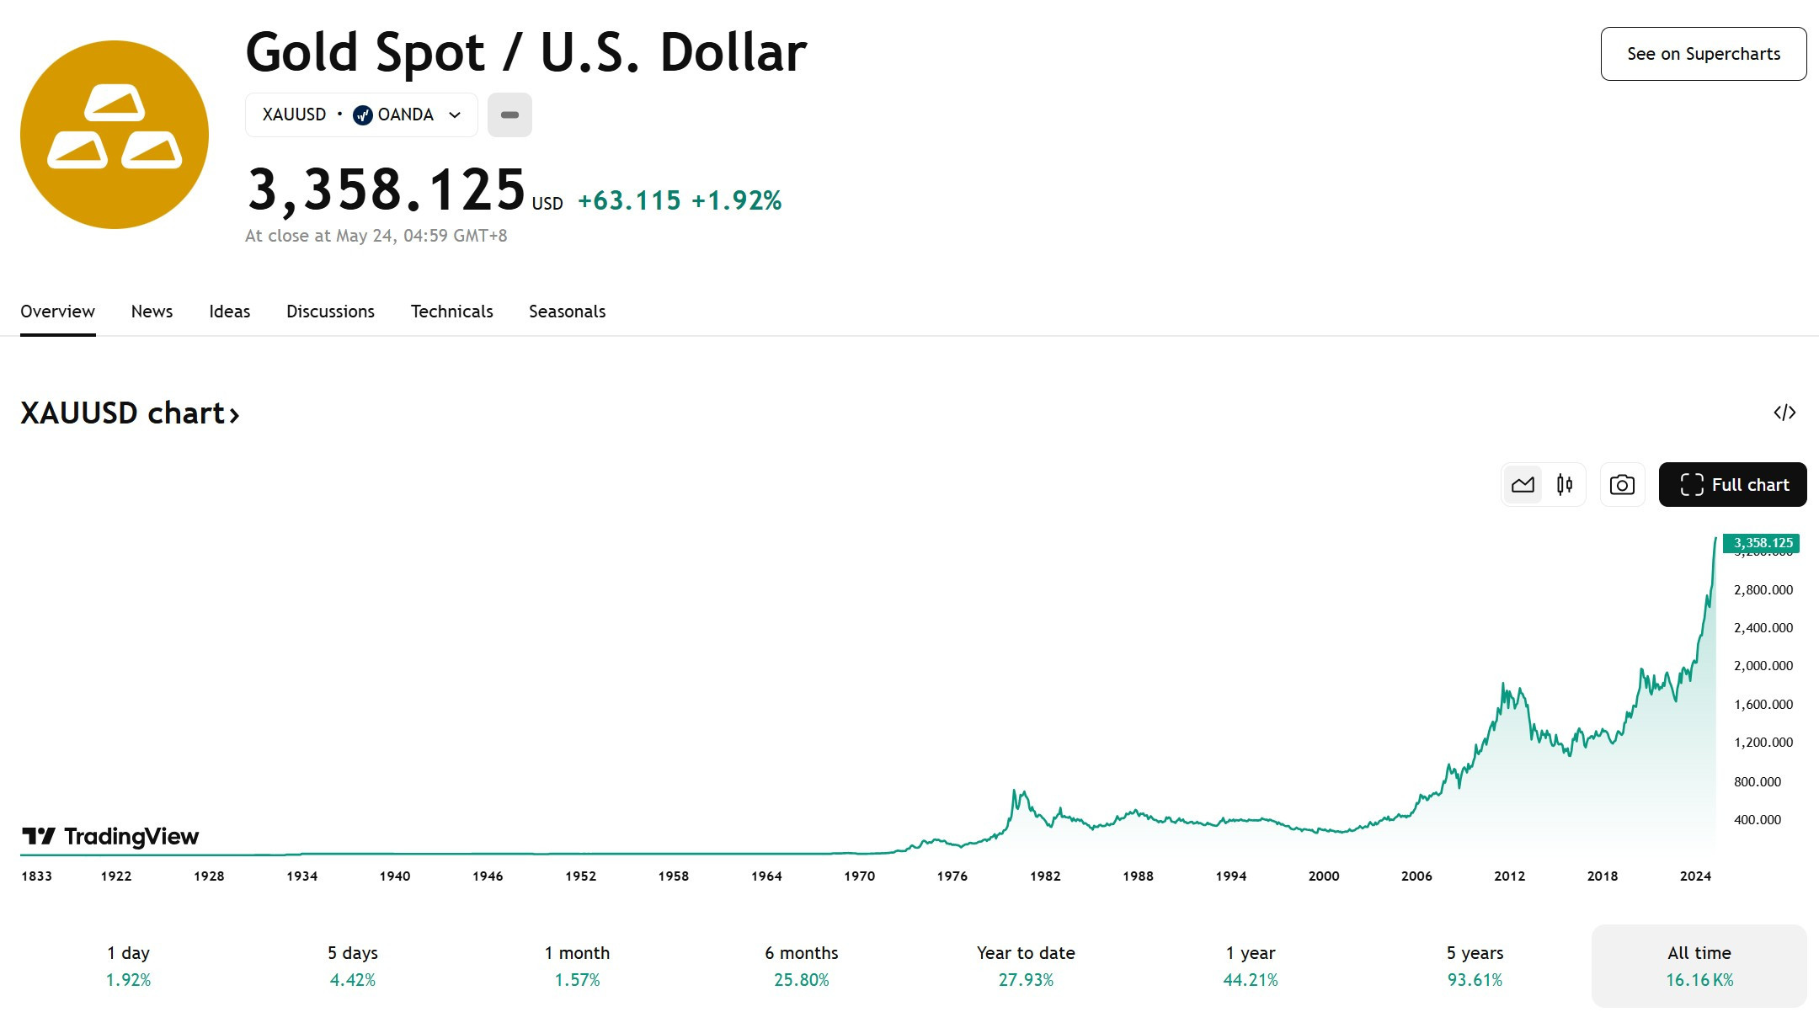Click the TradingView logo on chart
1819x1012 pixels.
click(x=110, y=836)
